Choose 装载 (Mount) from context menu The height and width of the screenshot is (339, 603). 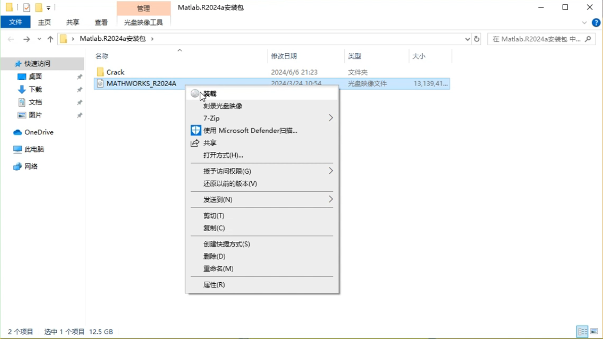pos(262,94)
